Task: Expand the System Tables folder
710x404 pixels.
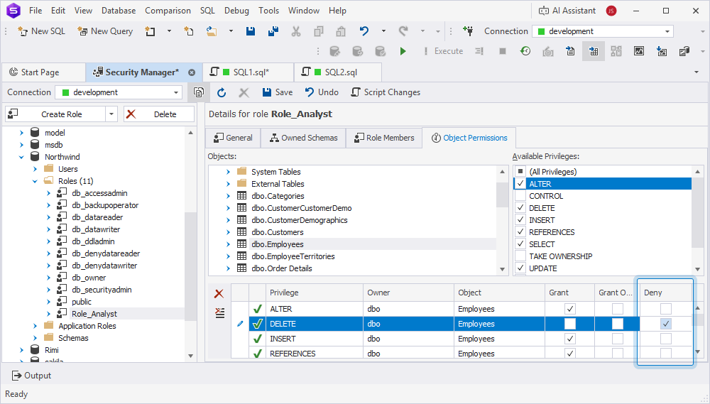Action: coord(228,172)
